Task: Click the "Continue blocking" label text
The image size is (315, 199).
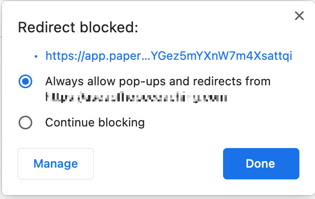Action: coord(95,122)
